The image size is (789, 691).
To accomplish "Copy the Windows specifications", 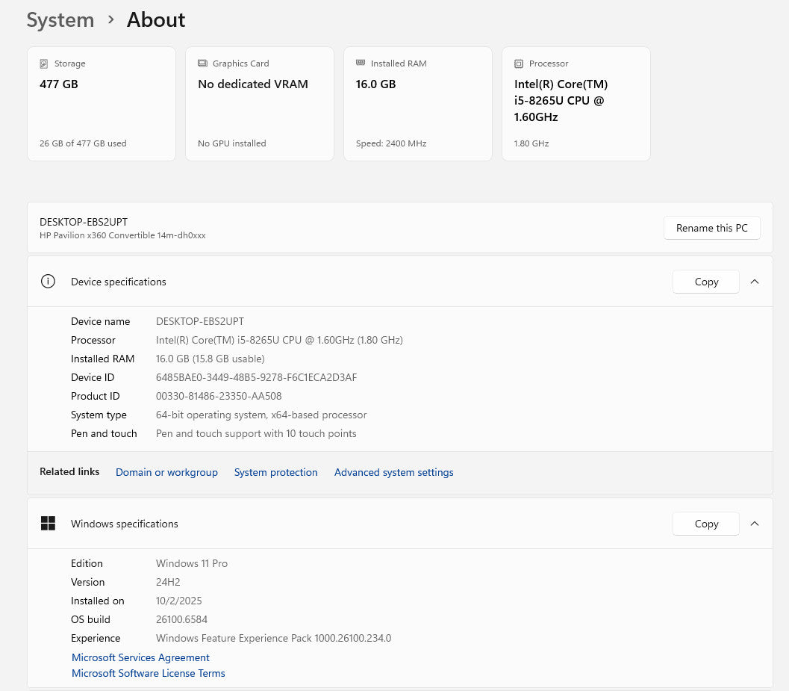I will (705, 524).
